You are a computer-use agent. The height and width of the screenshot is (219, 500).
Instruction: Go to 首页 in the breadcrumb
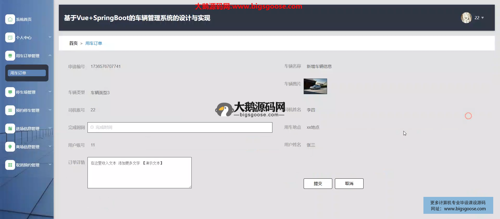tap(73, 43)
